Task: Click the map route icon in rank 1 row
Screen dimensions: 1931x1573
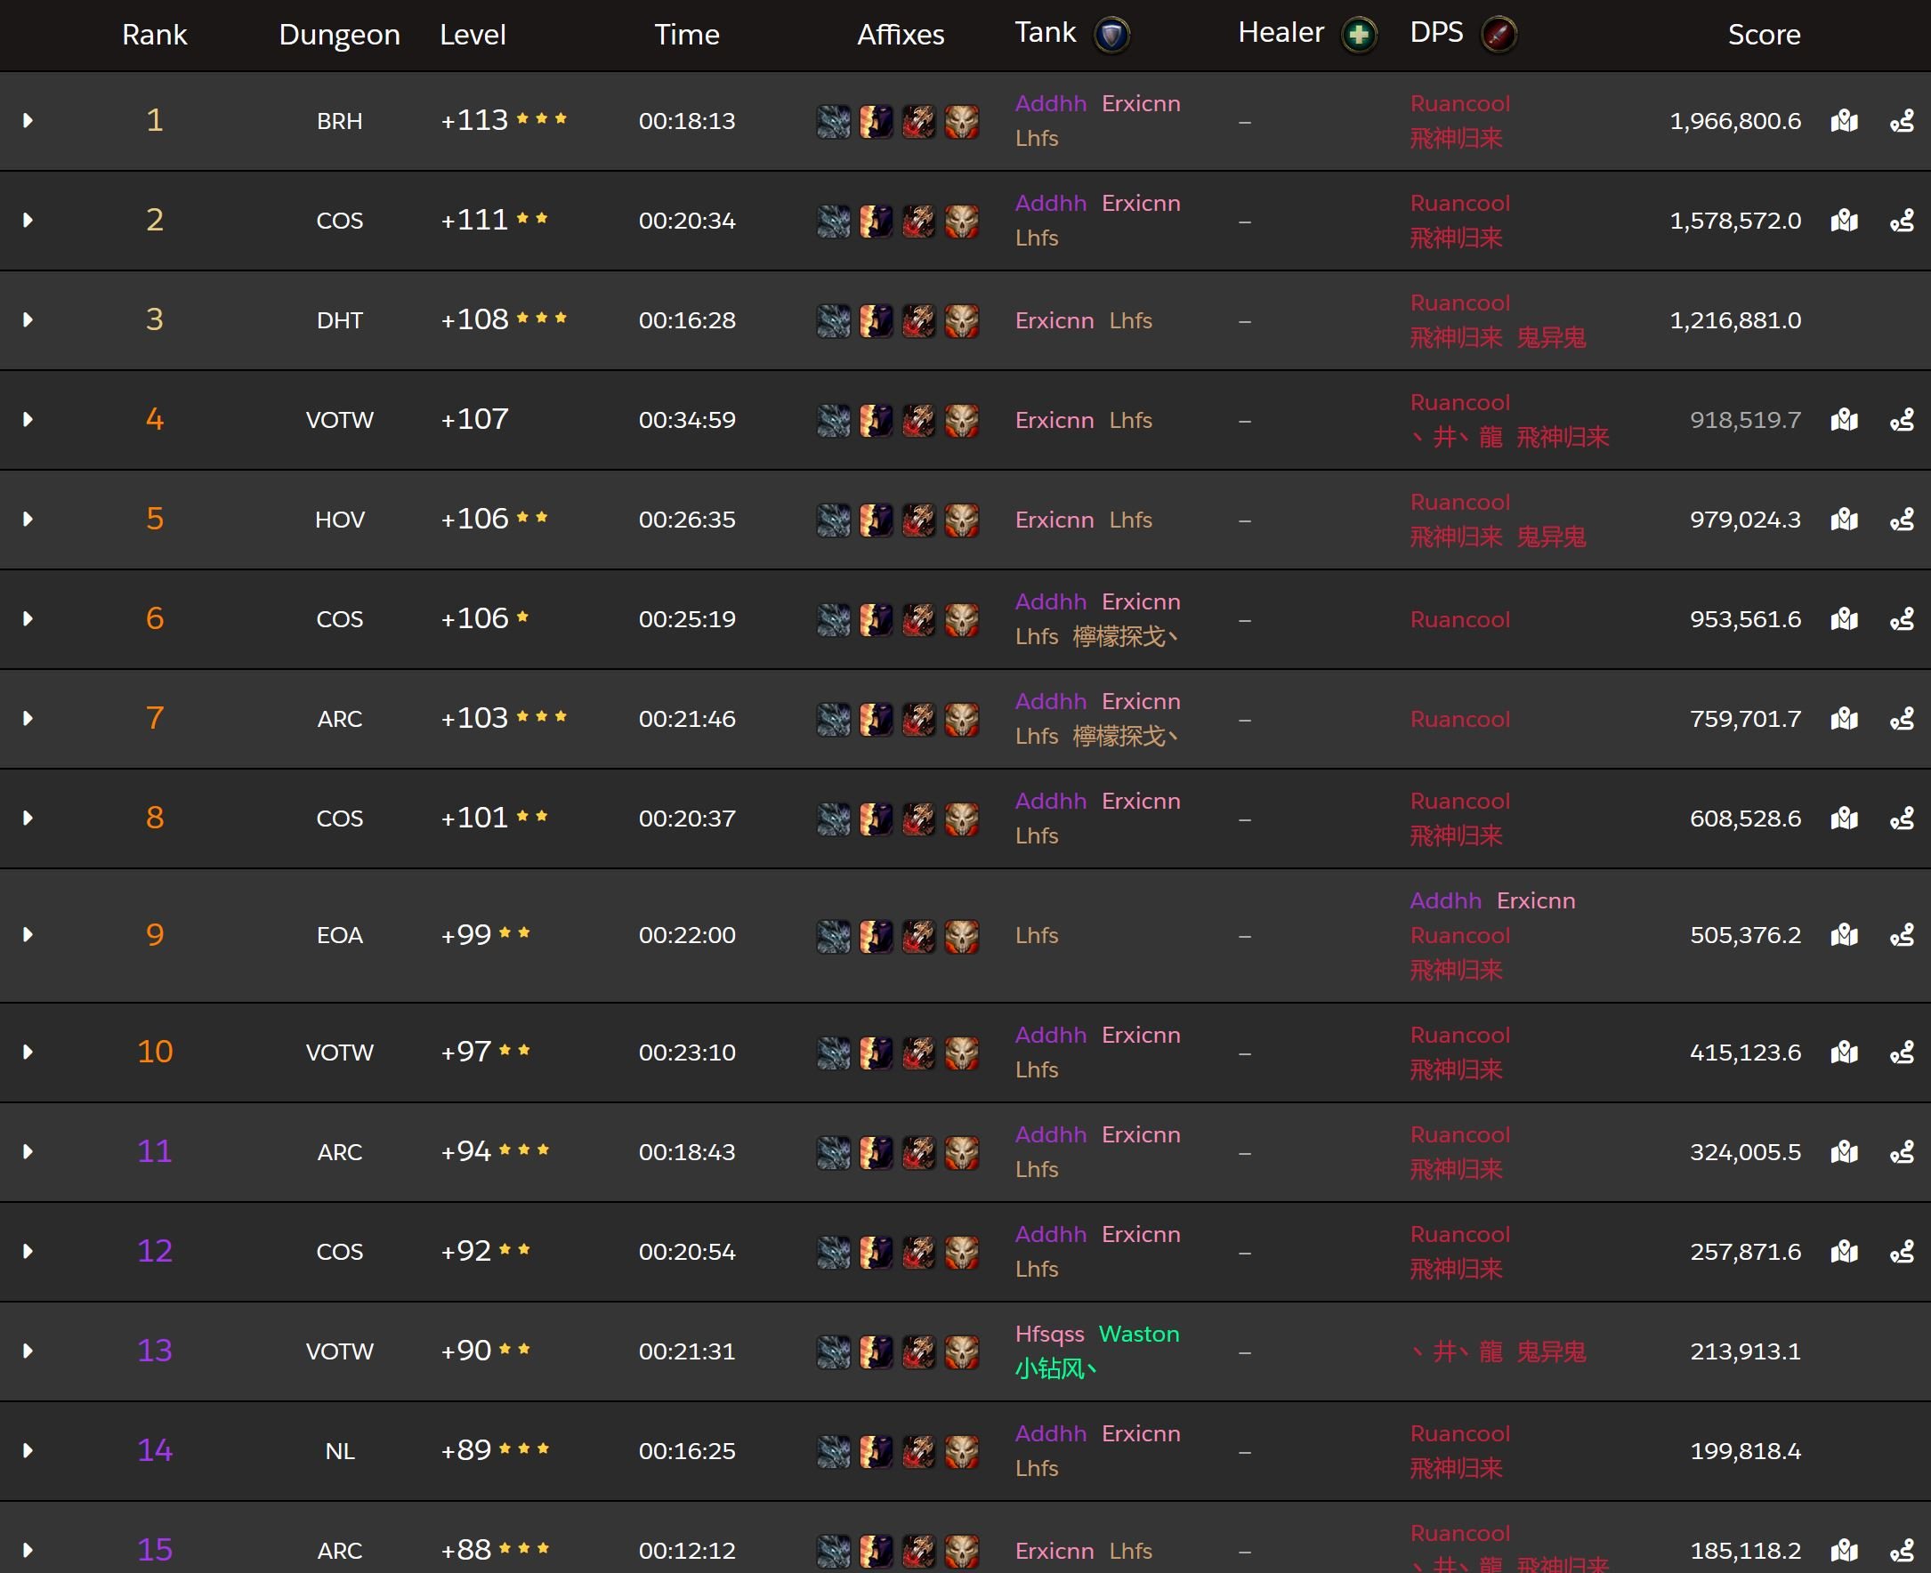Action: point(1844,120)
